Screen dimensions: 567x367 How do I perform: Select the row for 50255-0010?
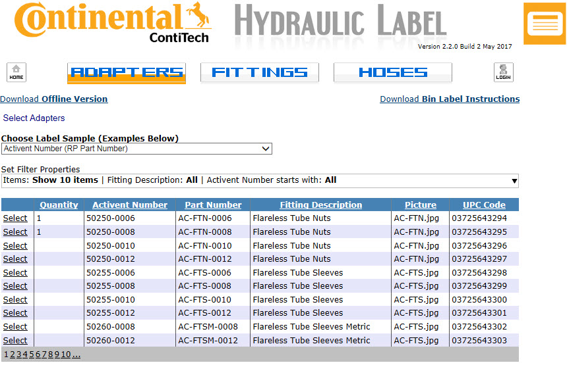click(15, 300)
